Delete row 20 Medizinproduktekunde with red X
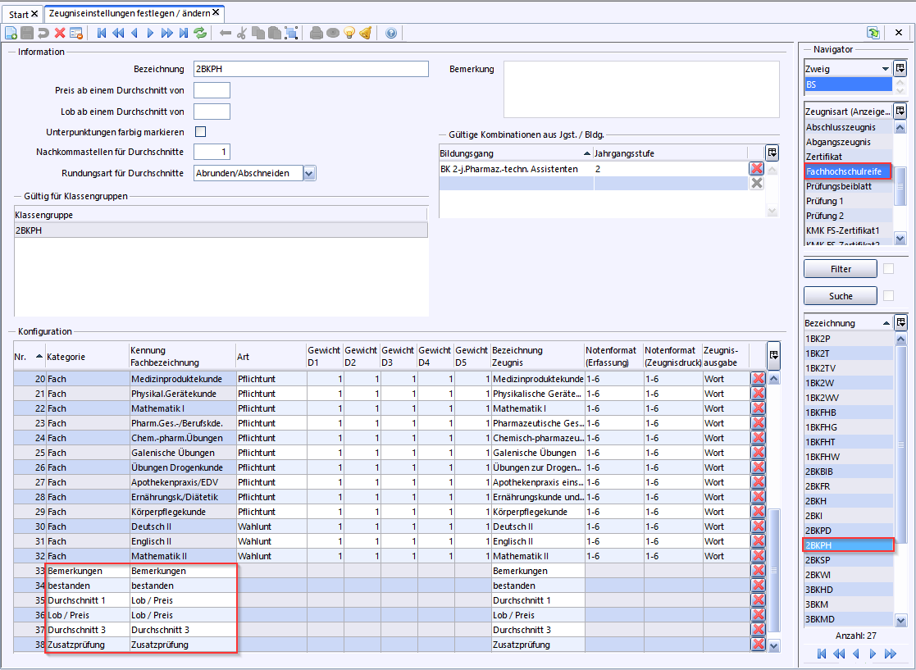Viewport: 916px width, 670px height. pos(758,379)
